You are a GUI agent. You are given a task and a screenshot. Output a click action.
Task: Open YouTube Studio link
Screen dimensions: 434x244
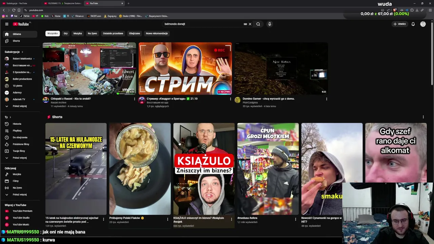tap(20, 218)
